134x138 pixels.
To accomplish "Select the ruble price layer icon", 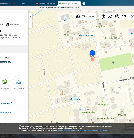I will pos(117,16).
